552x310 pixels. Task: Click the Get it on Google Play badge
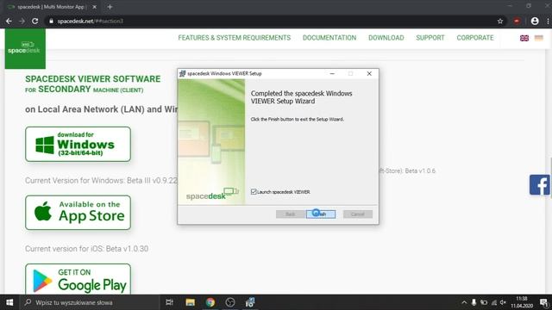click(78, 279)
